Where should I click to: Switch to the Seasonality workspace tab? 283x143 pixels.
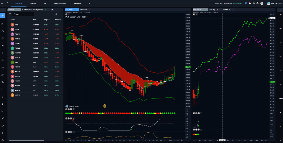[x=77, y=3]
